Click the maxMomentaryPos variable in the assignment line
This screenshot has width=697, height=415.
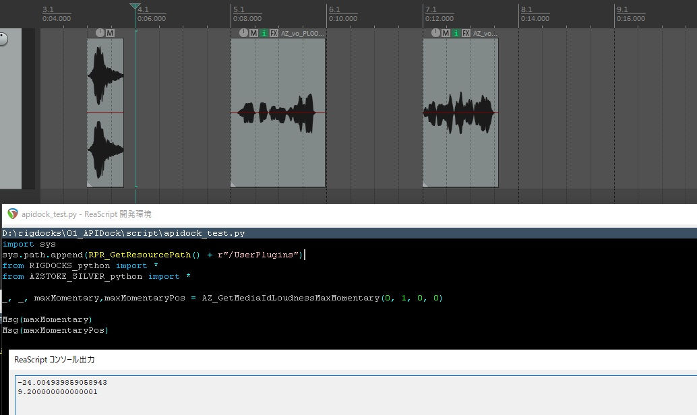144,298
